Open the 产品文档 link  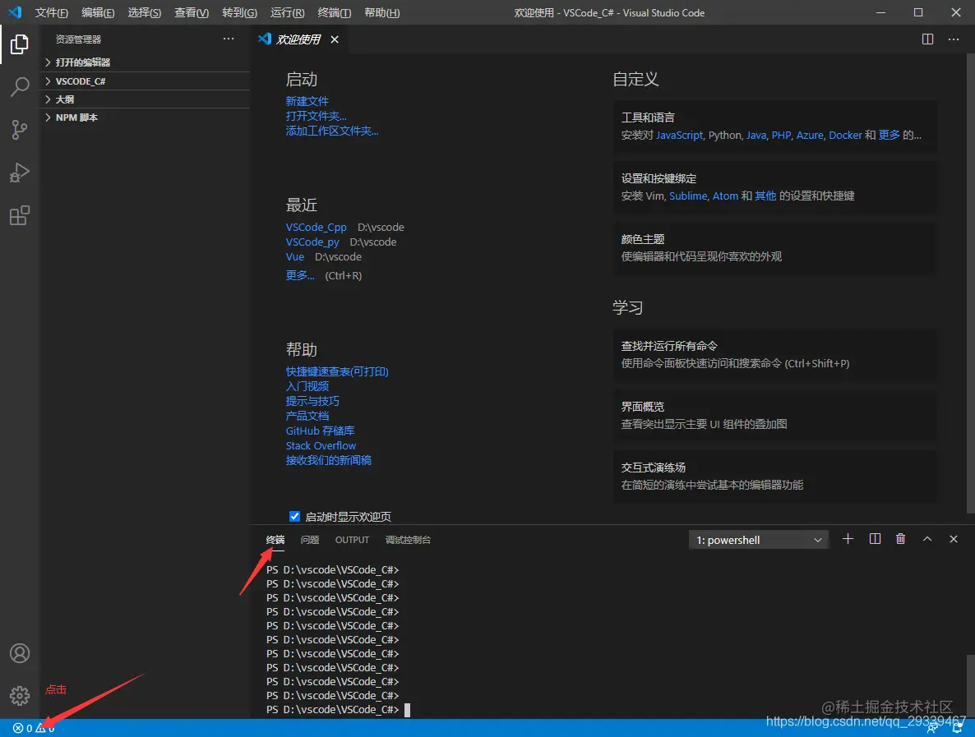(307, 416)
